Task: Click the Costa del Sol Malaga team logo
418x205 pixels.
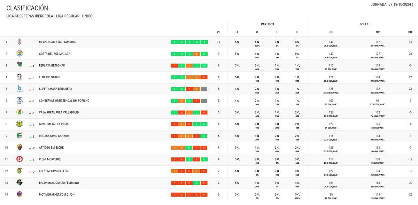Action: click(x=20, y=54)
